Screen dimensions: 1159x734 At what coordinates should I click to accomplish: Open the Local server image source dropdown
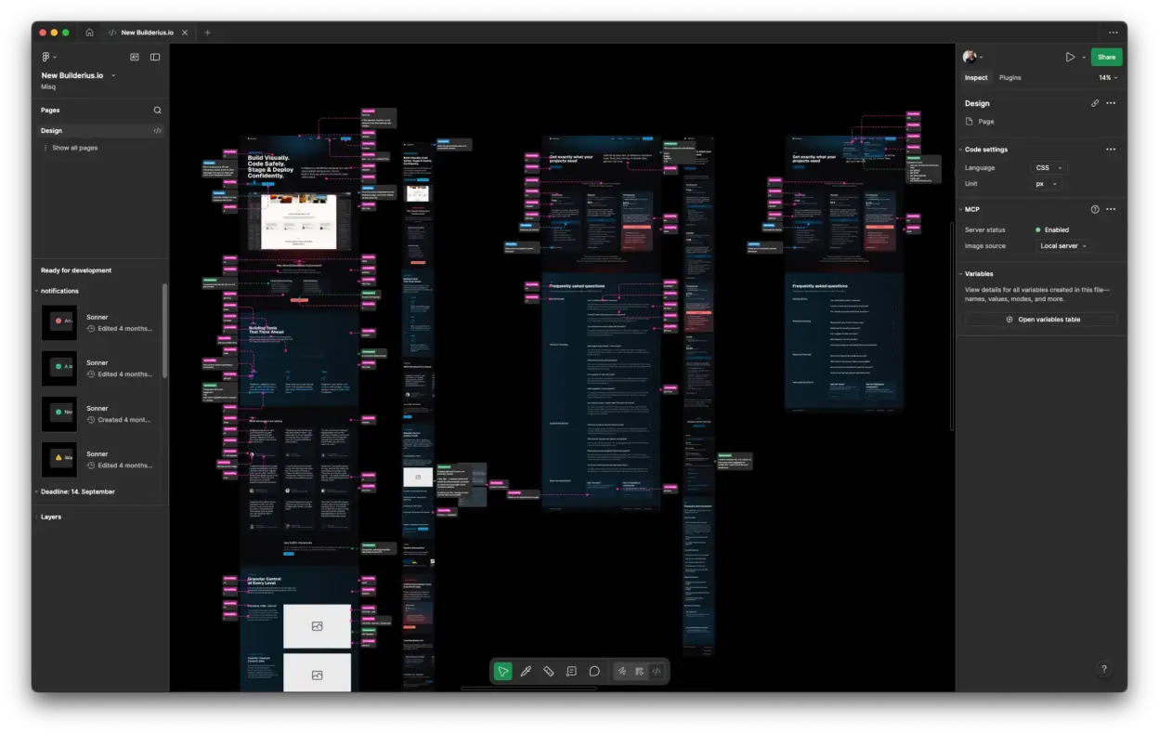1062,245
